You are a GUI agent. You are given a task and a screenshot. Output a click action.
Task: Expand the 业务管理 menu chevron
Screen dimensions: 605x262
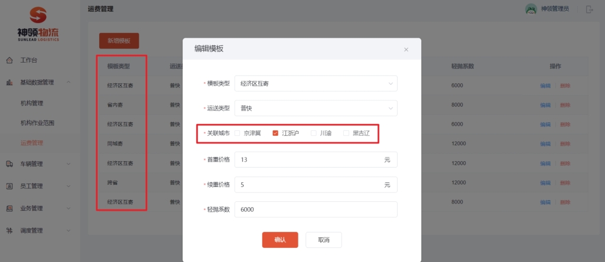click(69, 208)
